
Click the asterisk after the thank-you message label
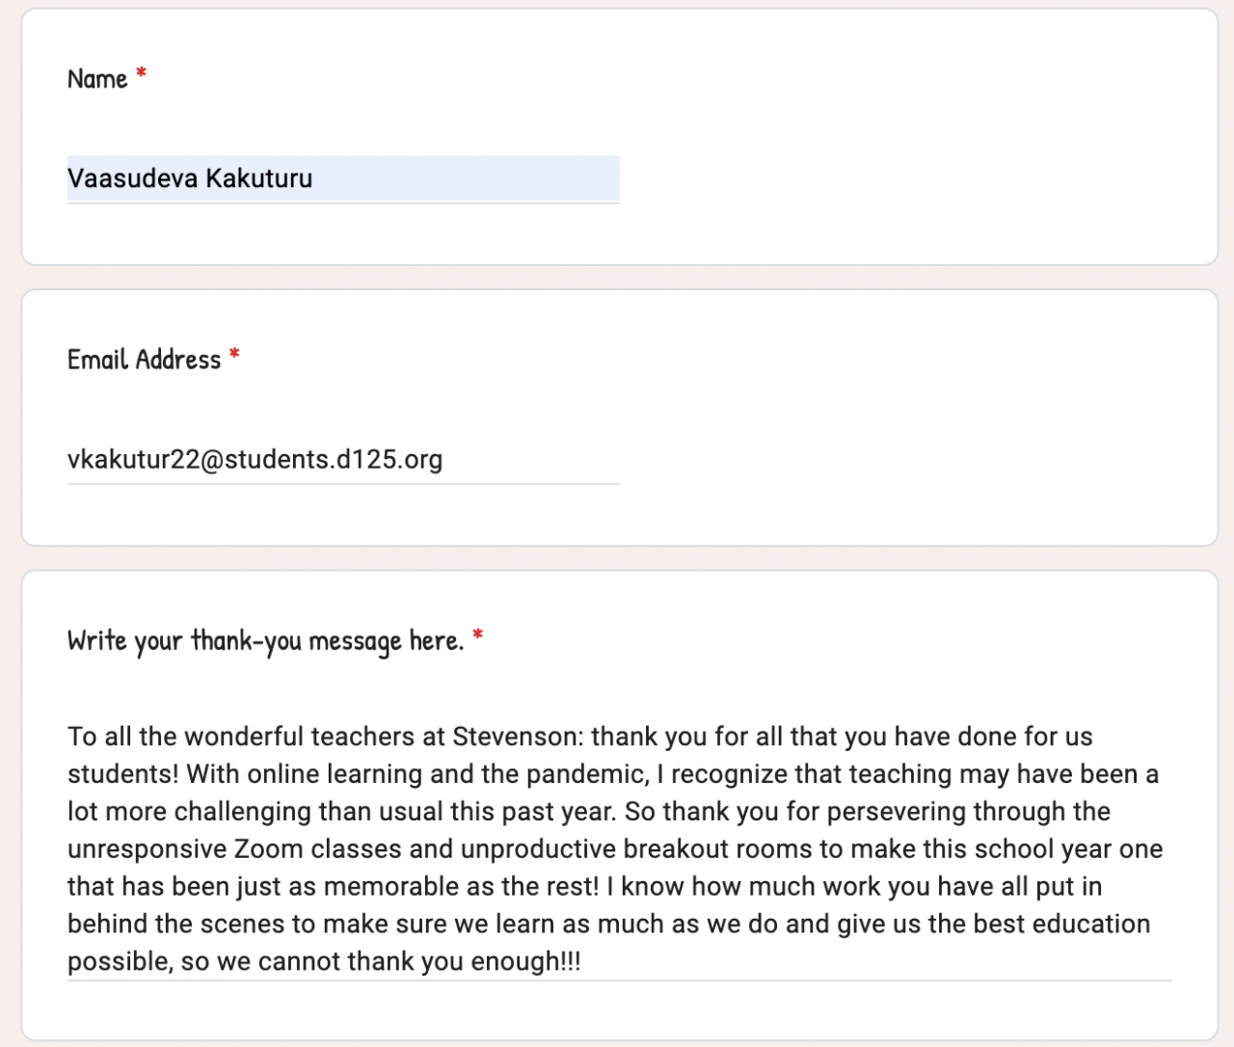(477, 636)
